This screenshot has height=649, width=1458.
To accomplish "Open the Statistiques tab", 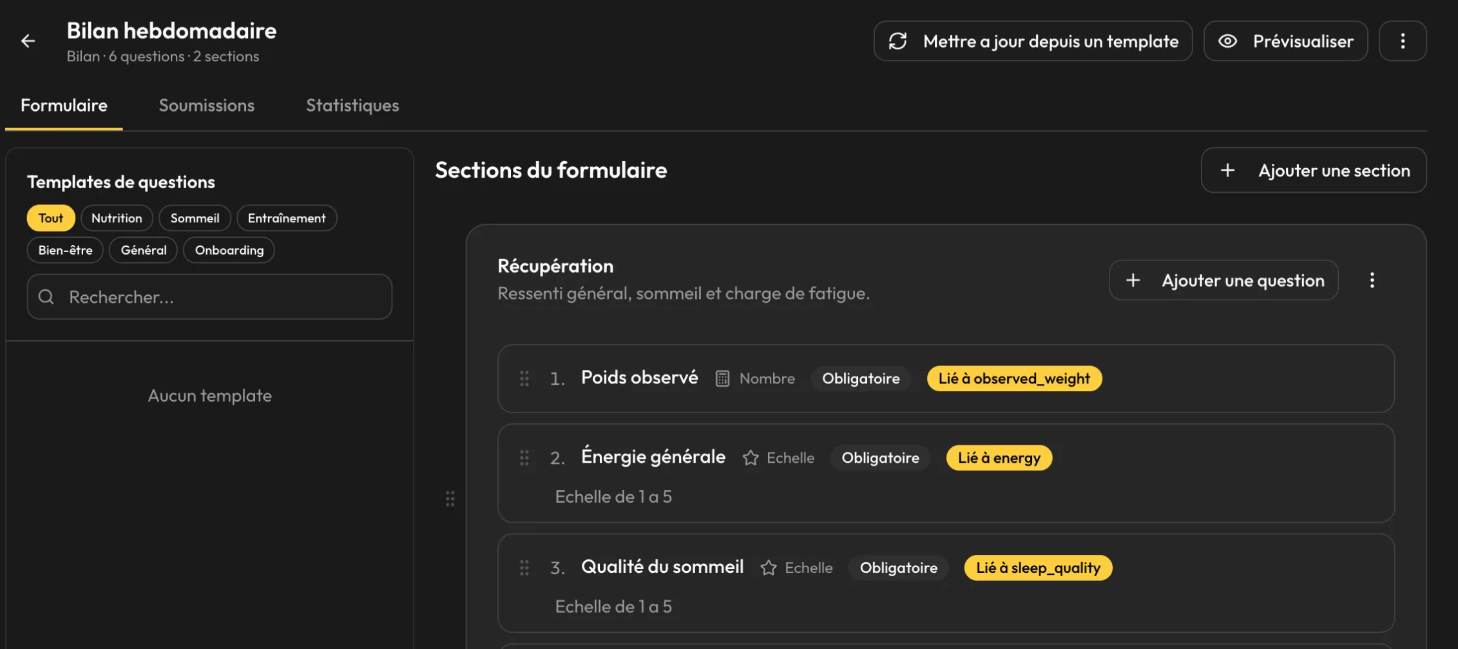I will (x=352, y=106).
